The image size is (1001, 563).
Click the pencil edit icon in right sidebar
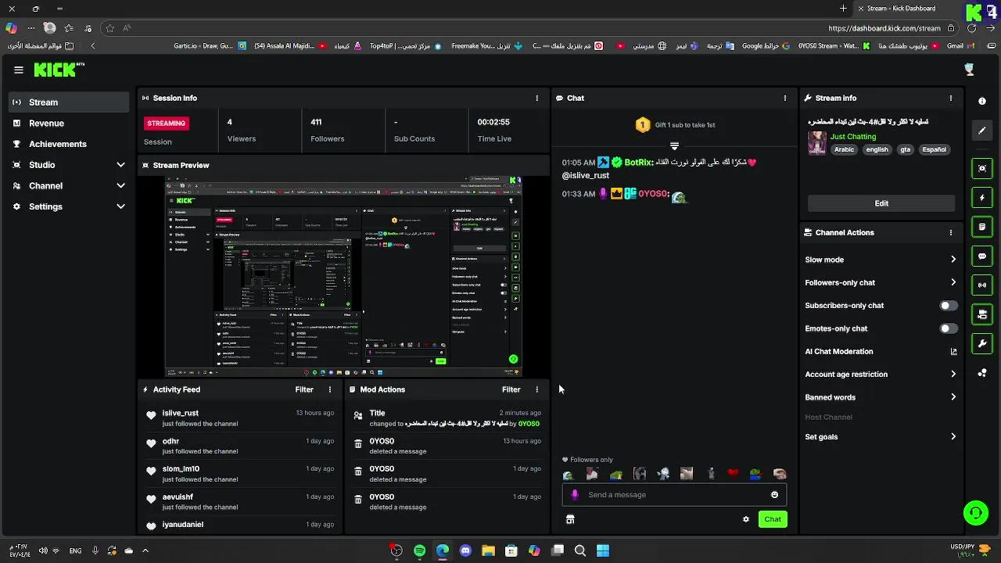point(982,131)
